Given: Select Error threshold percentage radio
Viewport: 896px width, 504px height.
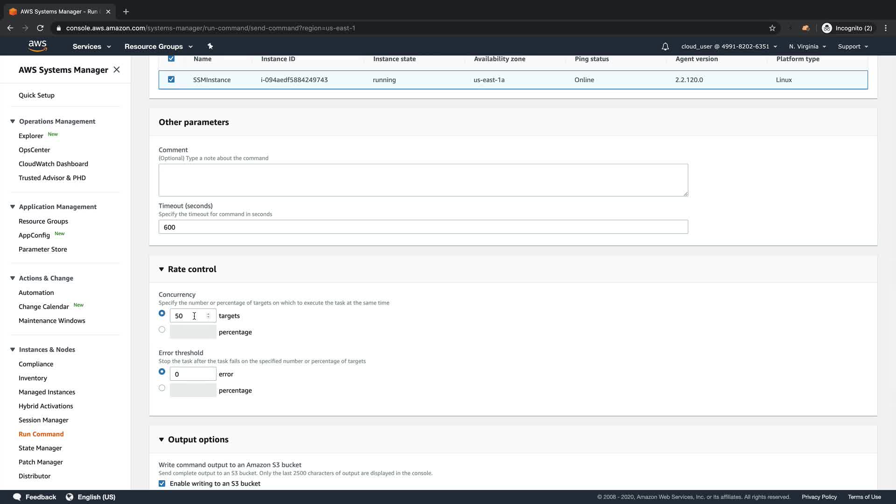Looking at the screenshot, I should click(x=162, y=388).
